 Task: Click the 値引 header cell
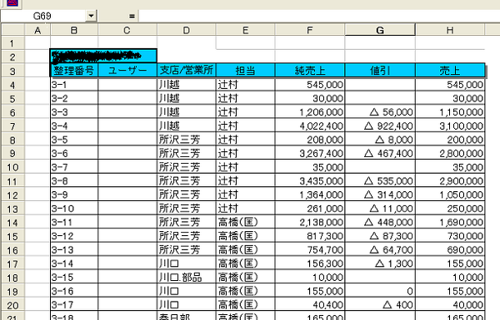380,71
